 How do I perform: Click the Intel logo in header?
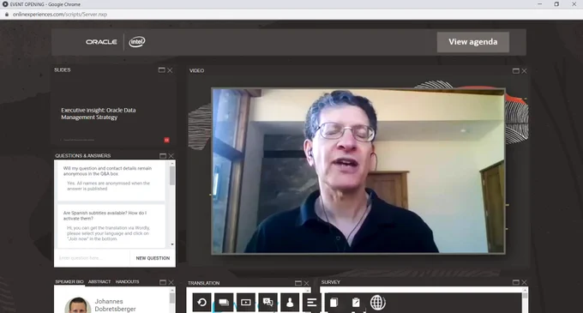point(137,42)
